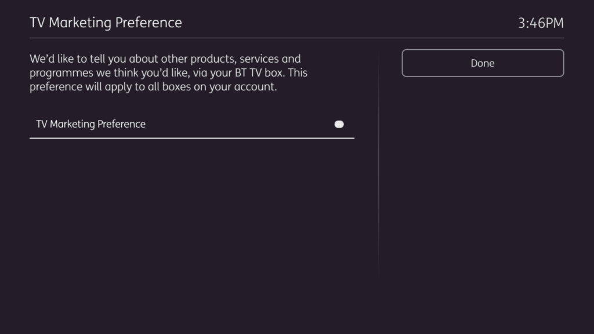Click the 3:46PM clock display

[x=540, y=23]
